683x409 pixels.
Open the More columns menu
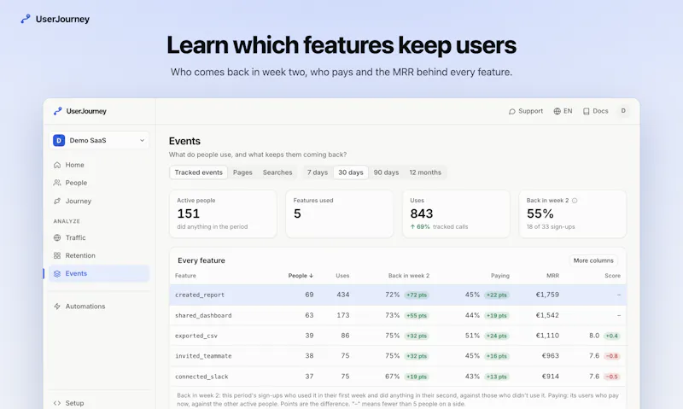pyautogui.click(x=593, y=260)
